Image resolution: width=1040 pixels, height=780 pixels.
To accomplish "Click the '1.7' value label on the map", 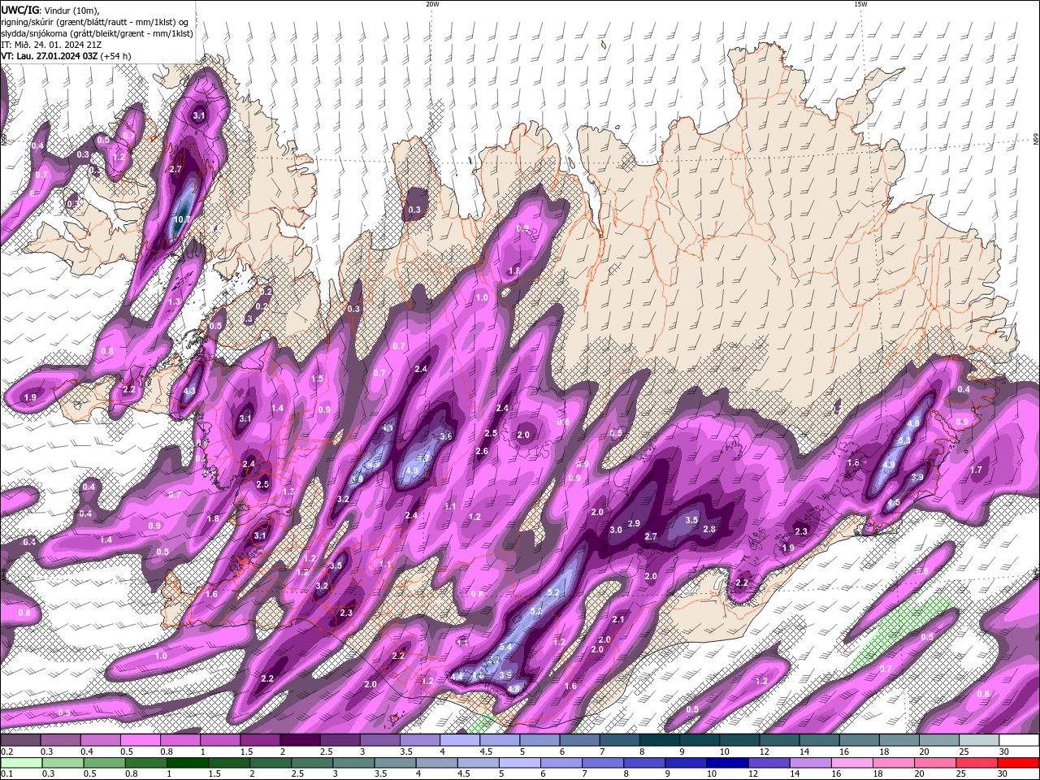I will (977, 470).
